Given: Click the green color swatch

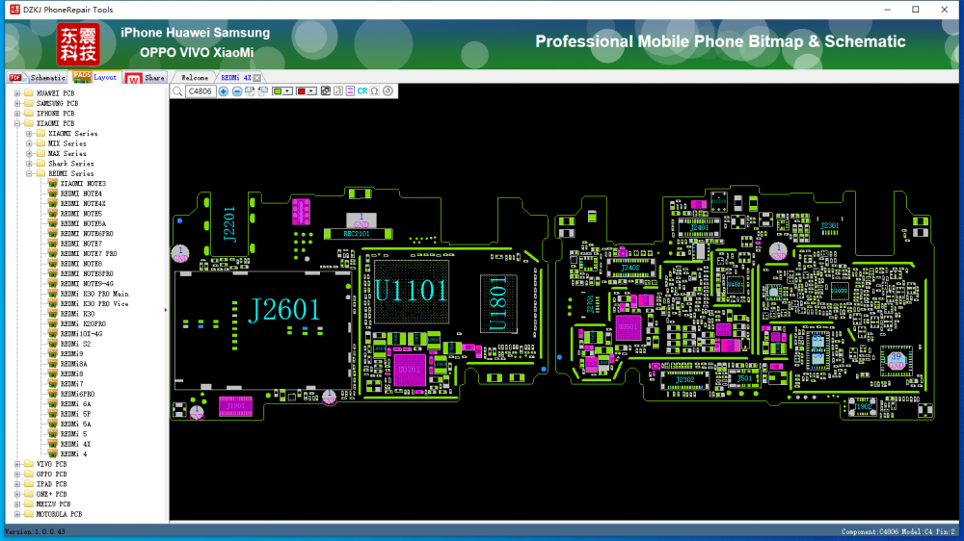Looking at the screenshot, I should coord(278,91).
